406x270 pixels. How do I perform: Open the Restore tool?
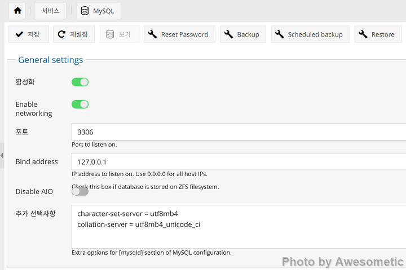378,34
